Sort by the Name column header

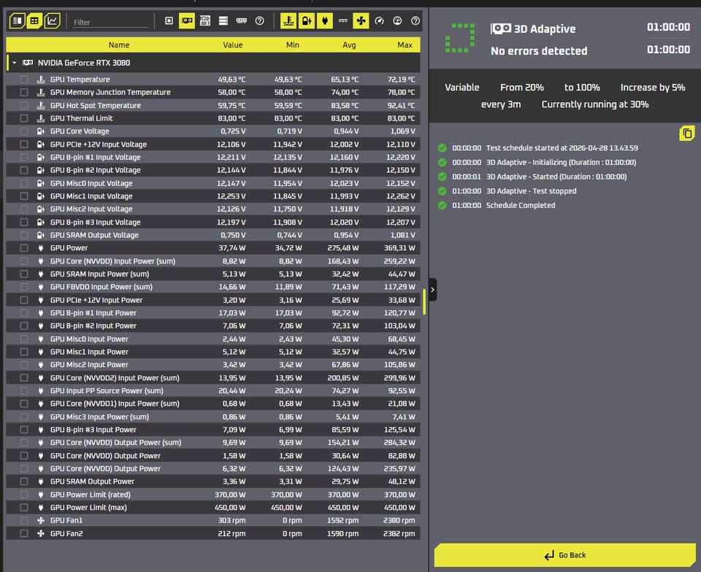[x=119, y=45]
